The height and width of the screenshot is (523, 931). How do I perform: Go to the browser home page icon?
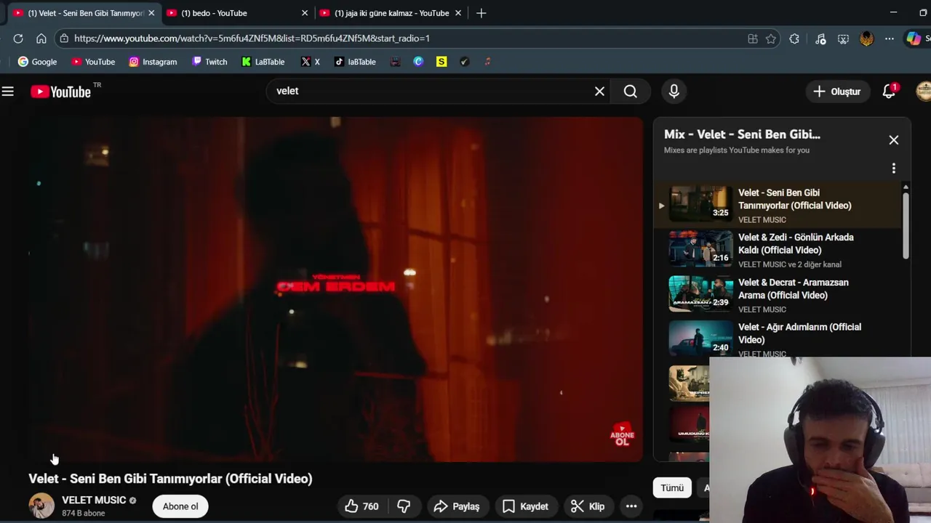(41, 38)
